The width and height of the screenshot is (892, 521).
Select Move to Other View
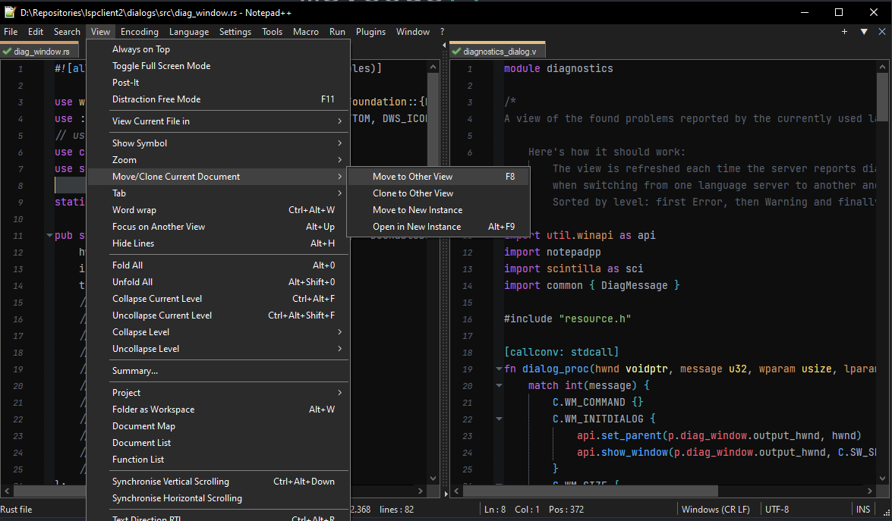coord(439,177)
